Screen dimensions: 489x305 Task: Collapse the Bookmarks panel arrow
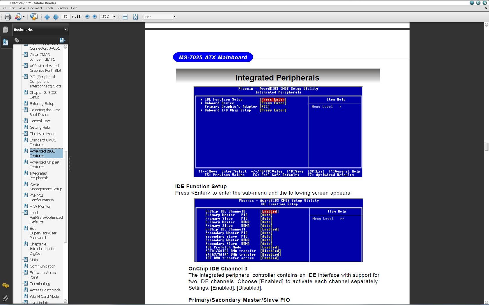(x=65, y=29)
